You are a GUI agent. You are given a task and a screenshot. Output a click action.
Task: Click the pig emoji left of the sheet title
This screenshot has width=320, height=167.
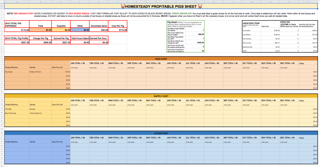123,6
